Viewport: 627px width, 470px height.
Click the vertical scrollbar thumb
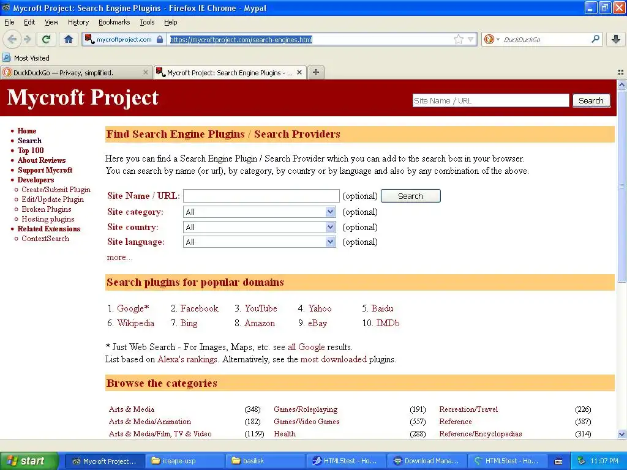[621, 186]
